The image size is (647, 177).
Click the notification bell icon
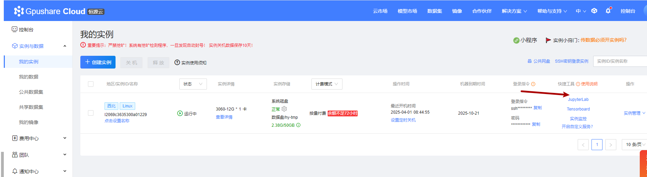pyautogui.click(x=608, y=11)
